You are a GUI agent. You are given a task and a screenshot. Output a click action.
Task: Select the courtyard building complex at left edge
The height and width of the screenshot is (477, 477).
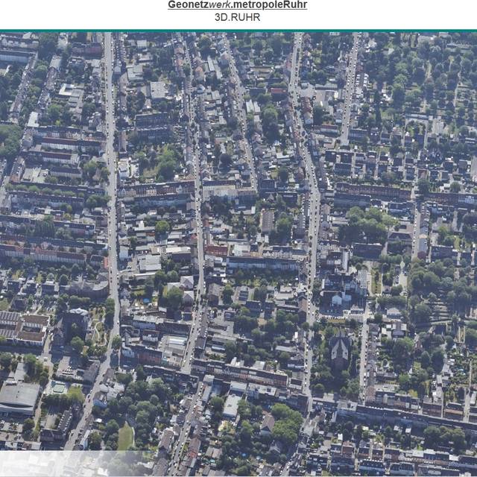point(24,328)
